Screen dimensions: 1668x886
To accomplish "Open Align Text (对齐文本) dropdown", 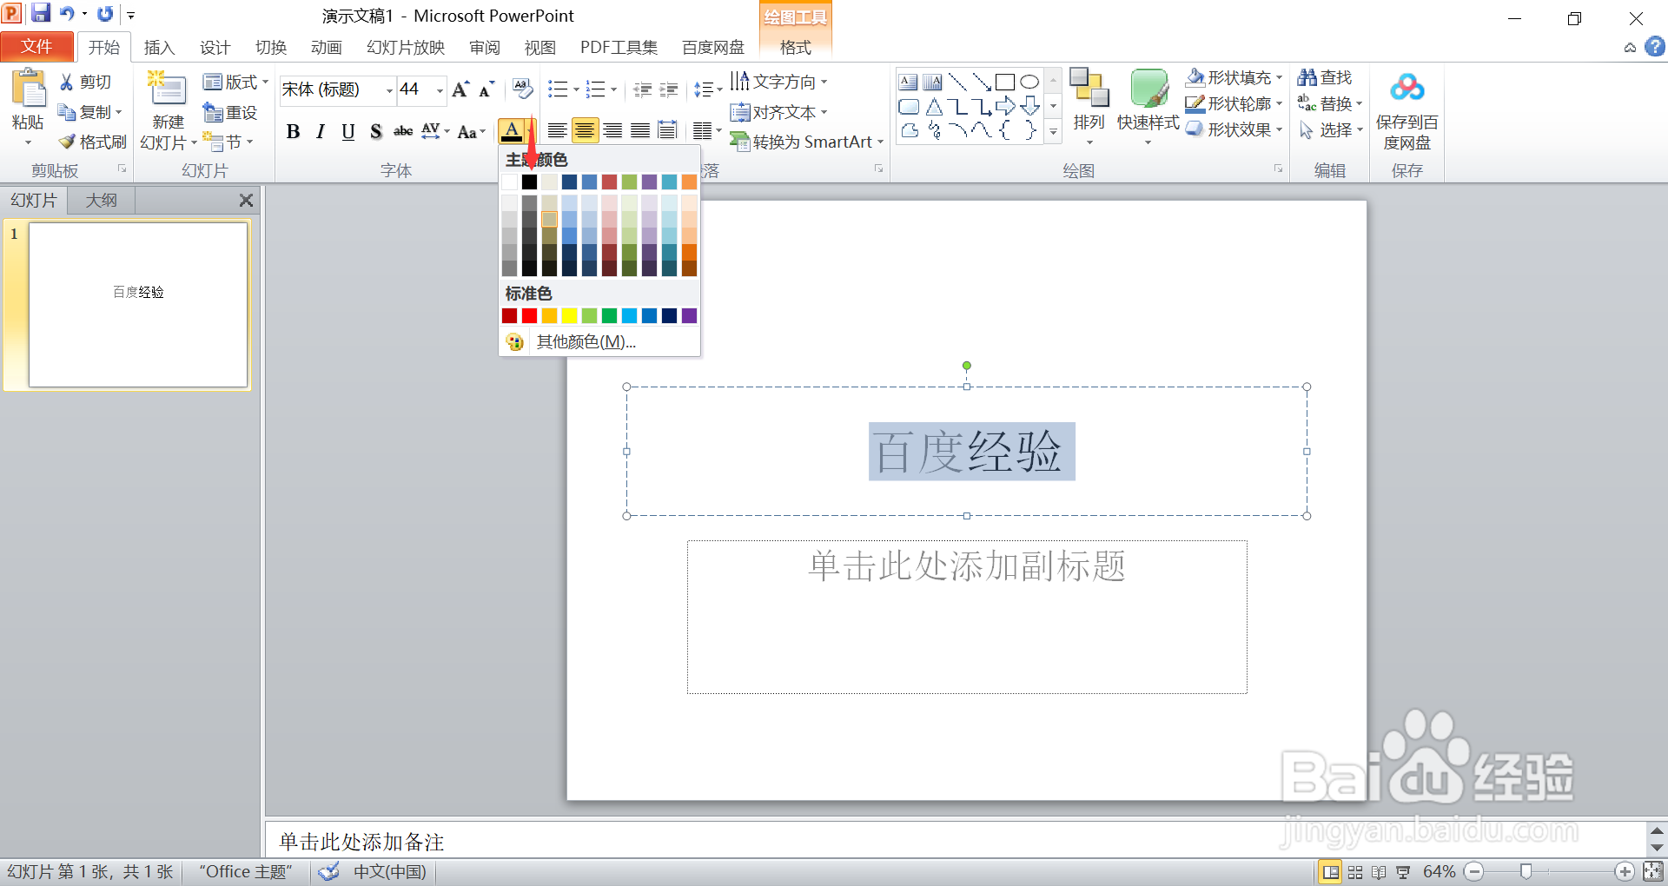I will [x=778, y=112].
